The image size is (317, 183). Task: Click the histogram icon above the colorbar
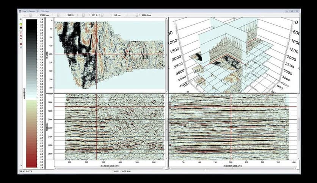[20, 19]
